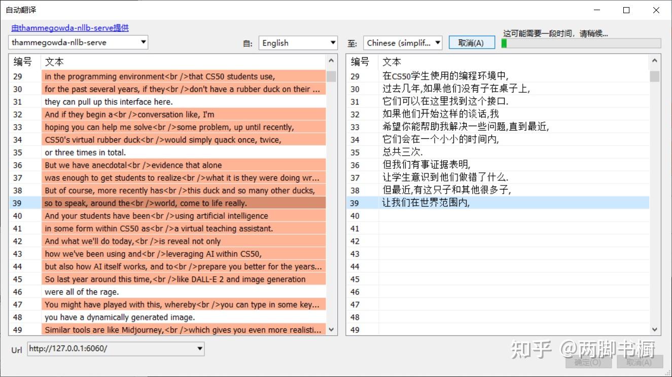Select row "CS50's virtual rubber duck"
This screenshot has width=672, height=377.
point(168,140)
